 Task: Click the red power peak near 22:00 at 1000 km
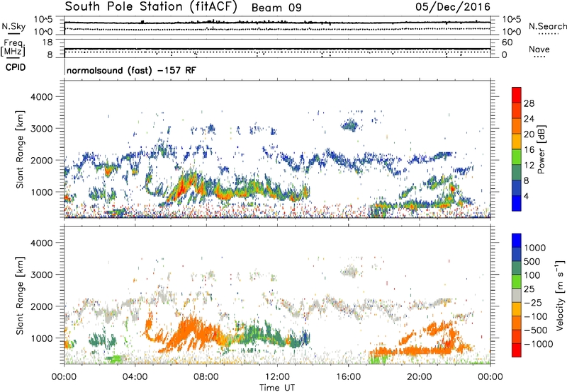click(452, 188)
